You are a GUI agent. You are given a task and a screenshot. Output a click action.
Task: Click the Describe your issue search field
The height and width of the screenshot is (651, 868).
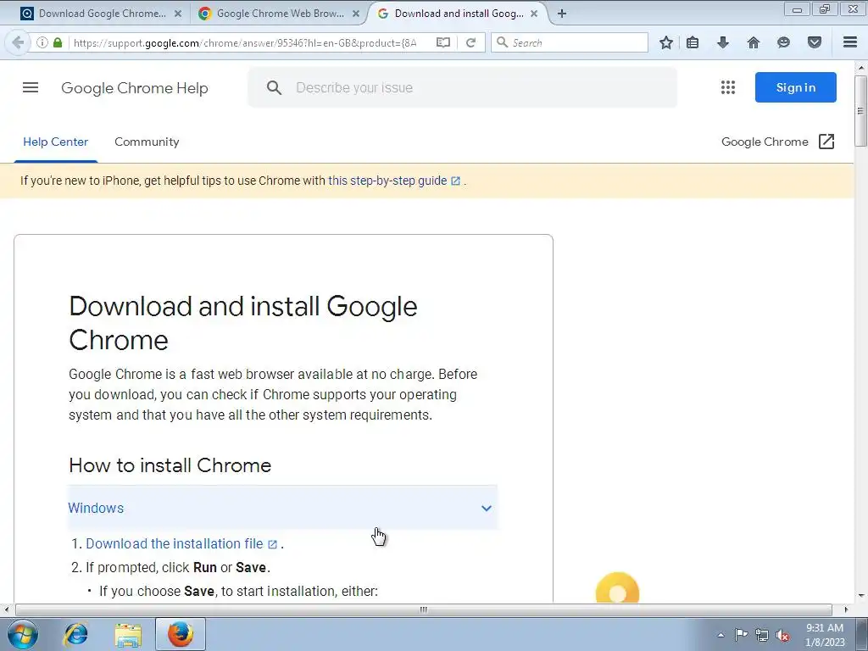click(x=462, y=87)
